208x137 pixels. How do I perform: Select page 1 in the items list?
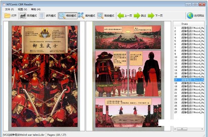pos(189,28)
